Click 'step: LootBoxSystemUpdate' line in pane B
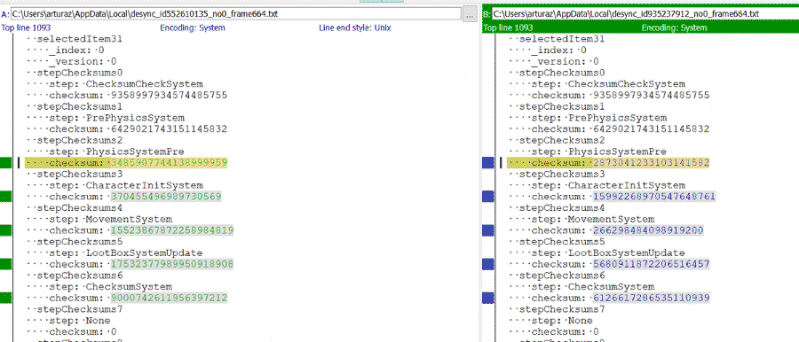The width and height of the screenshot is (799, 342). coord(607,253)
